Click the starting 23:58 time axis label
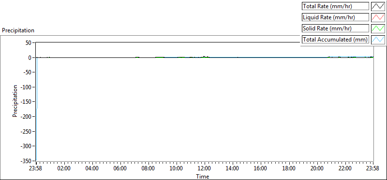Screen dimensions: 387x180 tap(36, 169)
